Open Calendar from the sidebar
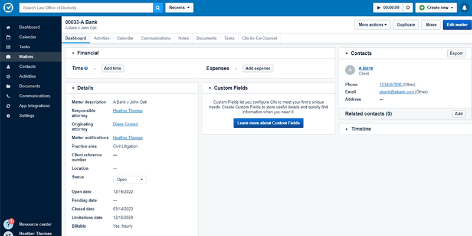The width and height of the screenshot is (472, 236). pyautogui.click(x=28, y=37)
